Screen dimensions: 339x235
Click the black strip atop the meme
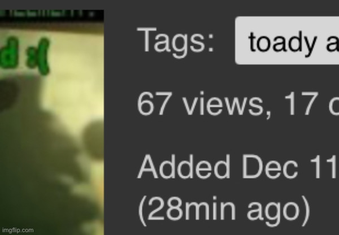pyautogui.click(x=52, y=14)
